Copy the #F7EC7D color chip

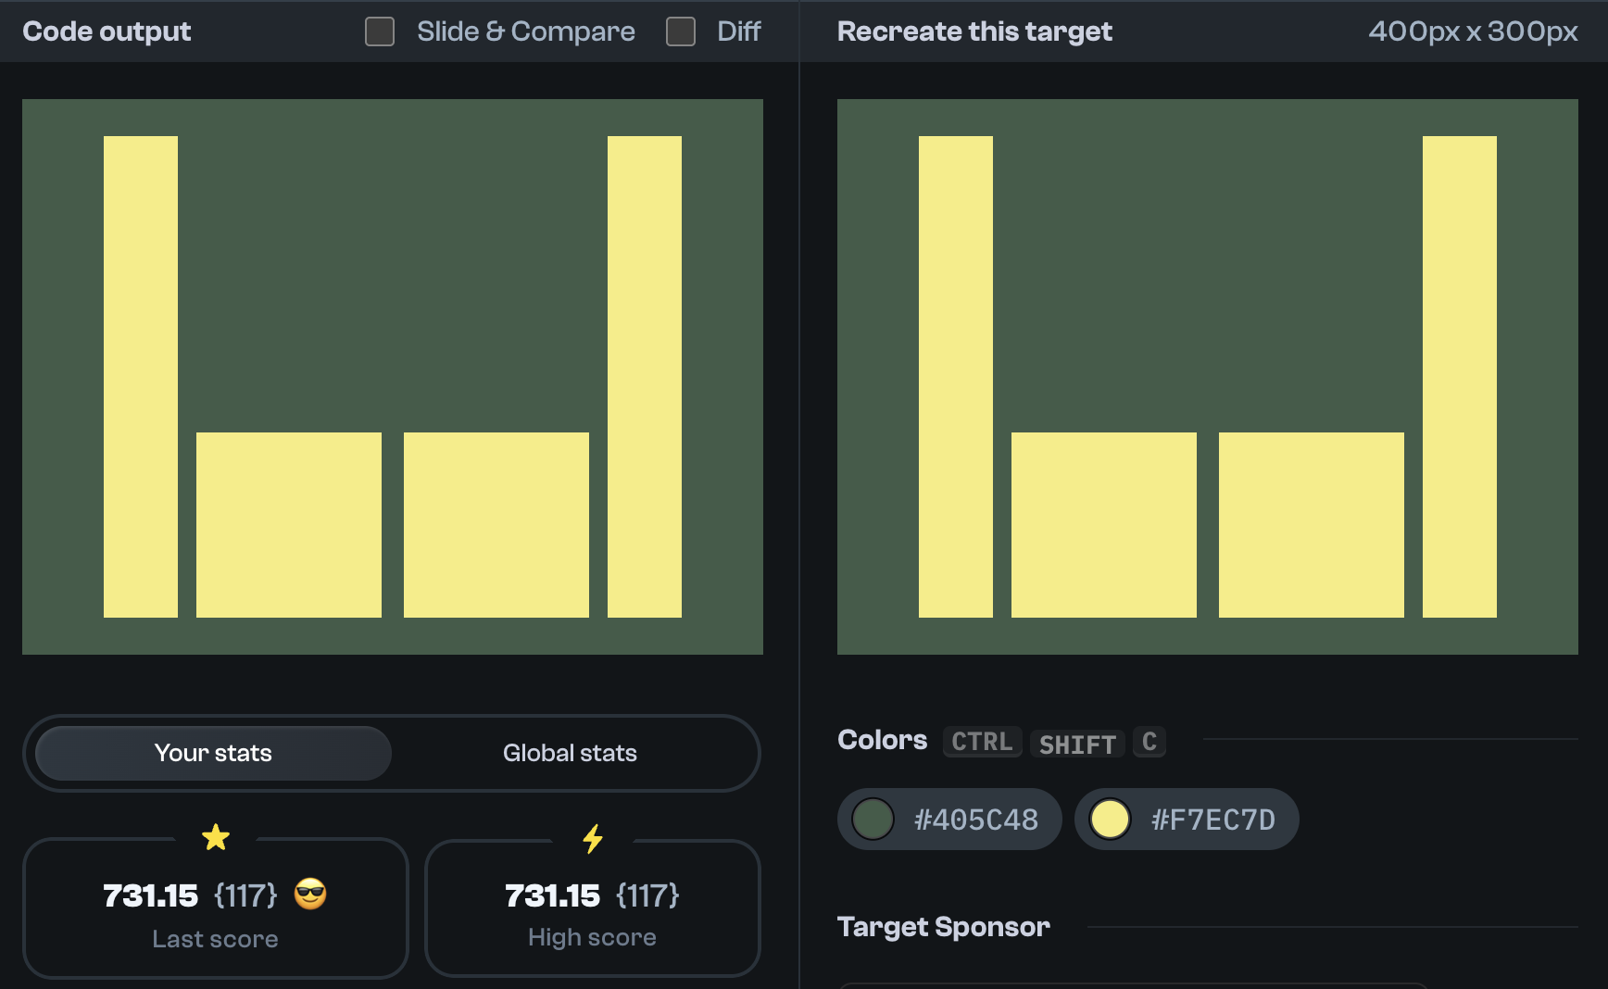point(1187,820)
